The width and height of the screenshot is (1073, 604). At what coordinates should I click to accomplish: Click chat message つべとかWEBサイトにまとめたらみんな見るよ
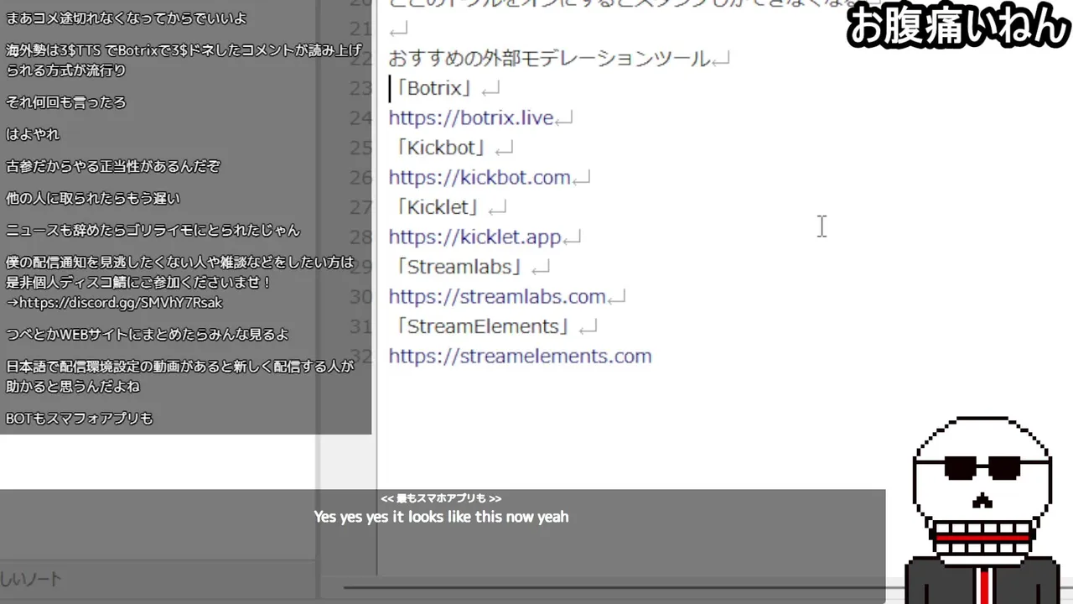click(x=147, y=334)
